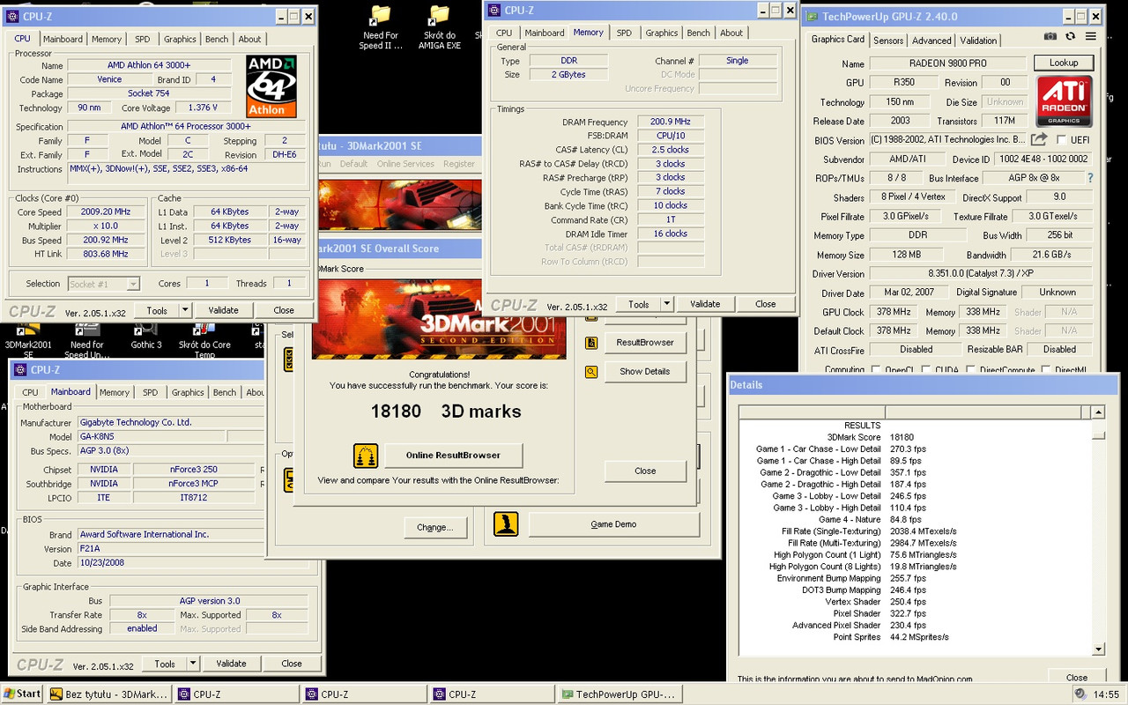Viewport: 1128px width, 705px height.
Task: Click '3DMark Score 18180' row in Details
Action: pyautogui.click(x=869, y=437)
